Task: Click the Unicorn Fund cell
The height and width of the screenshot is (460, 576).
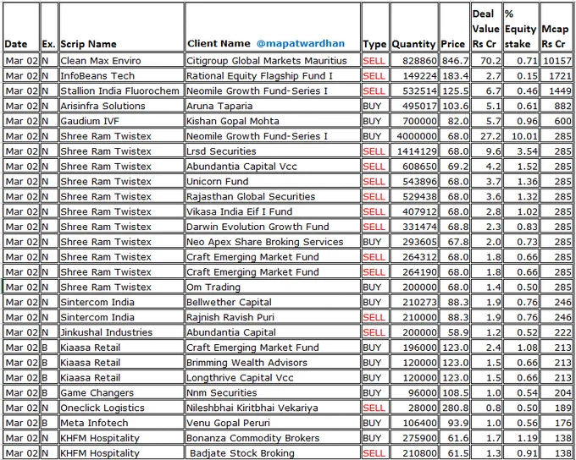Action: tap(273, 181)
